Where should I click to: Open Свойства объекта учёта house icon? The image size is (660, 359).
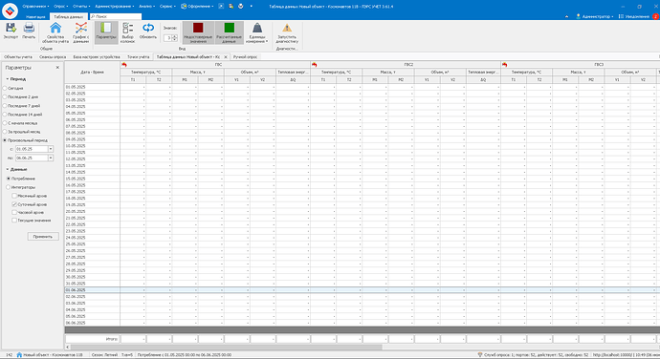(x=55, y=28)
